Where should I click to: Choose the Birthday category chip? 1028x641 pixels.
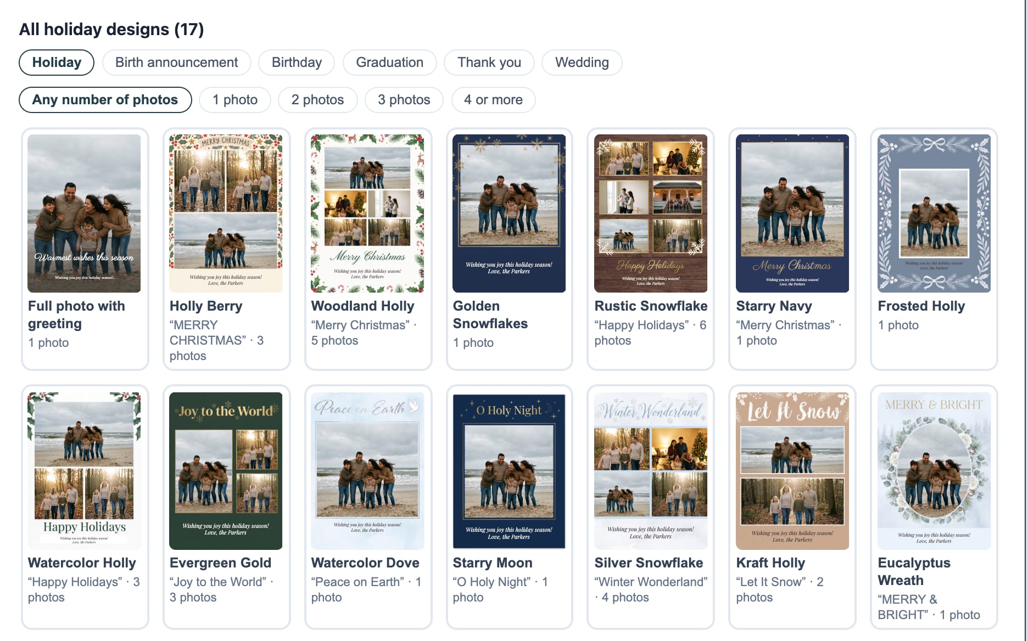coord(297,63)
